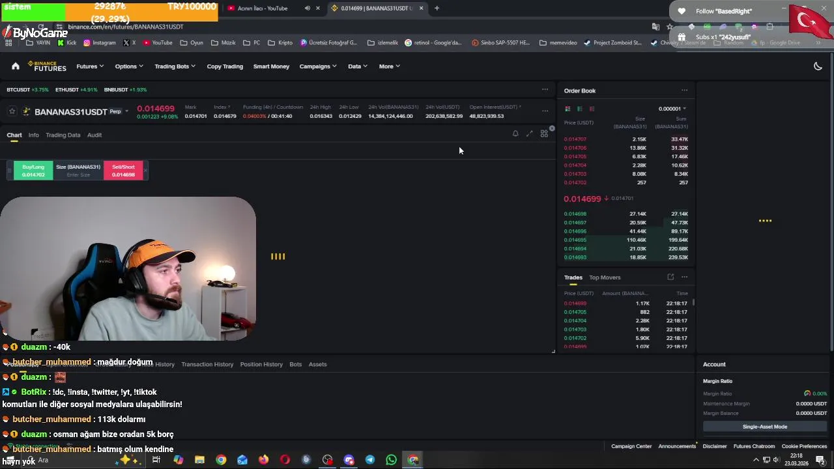Open Copy Trading page
834x469 pixels.
pos(225,66)
